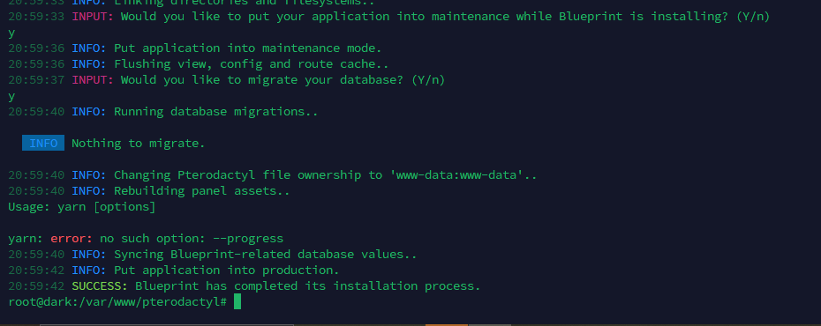Click the 'Usage: yarn [options]' line
The image size is (821, 326).
click(x=82, y=207)
